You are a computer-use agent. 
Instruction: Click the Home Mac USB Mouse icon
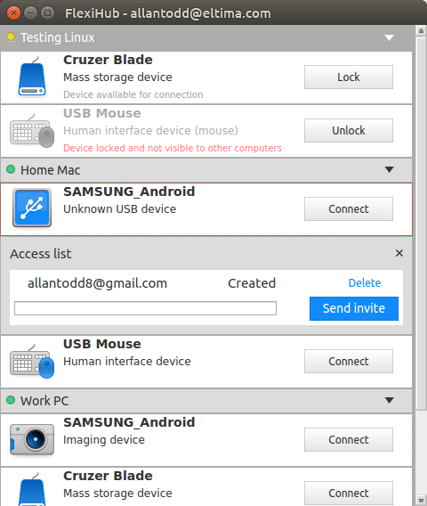pyautogui.click(x=32, y=361)
